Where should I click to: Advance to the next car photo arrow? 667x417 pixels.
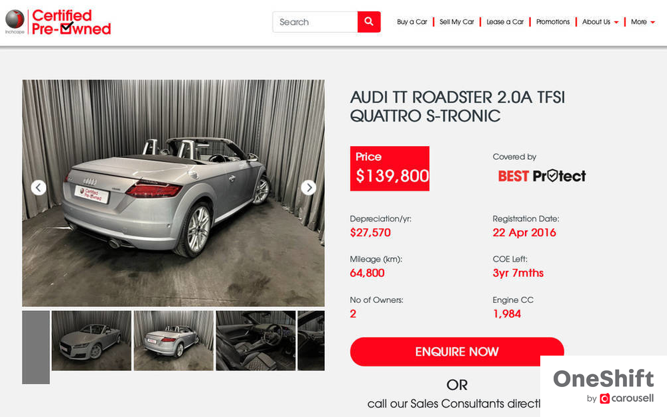[x=308, y=187]
